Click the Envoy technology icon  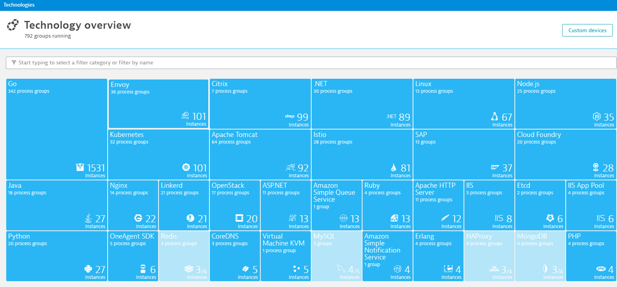click(x=185, y=116)
